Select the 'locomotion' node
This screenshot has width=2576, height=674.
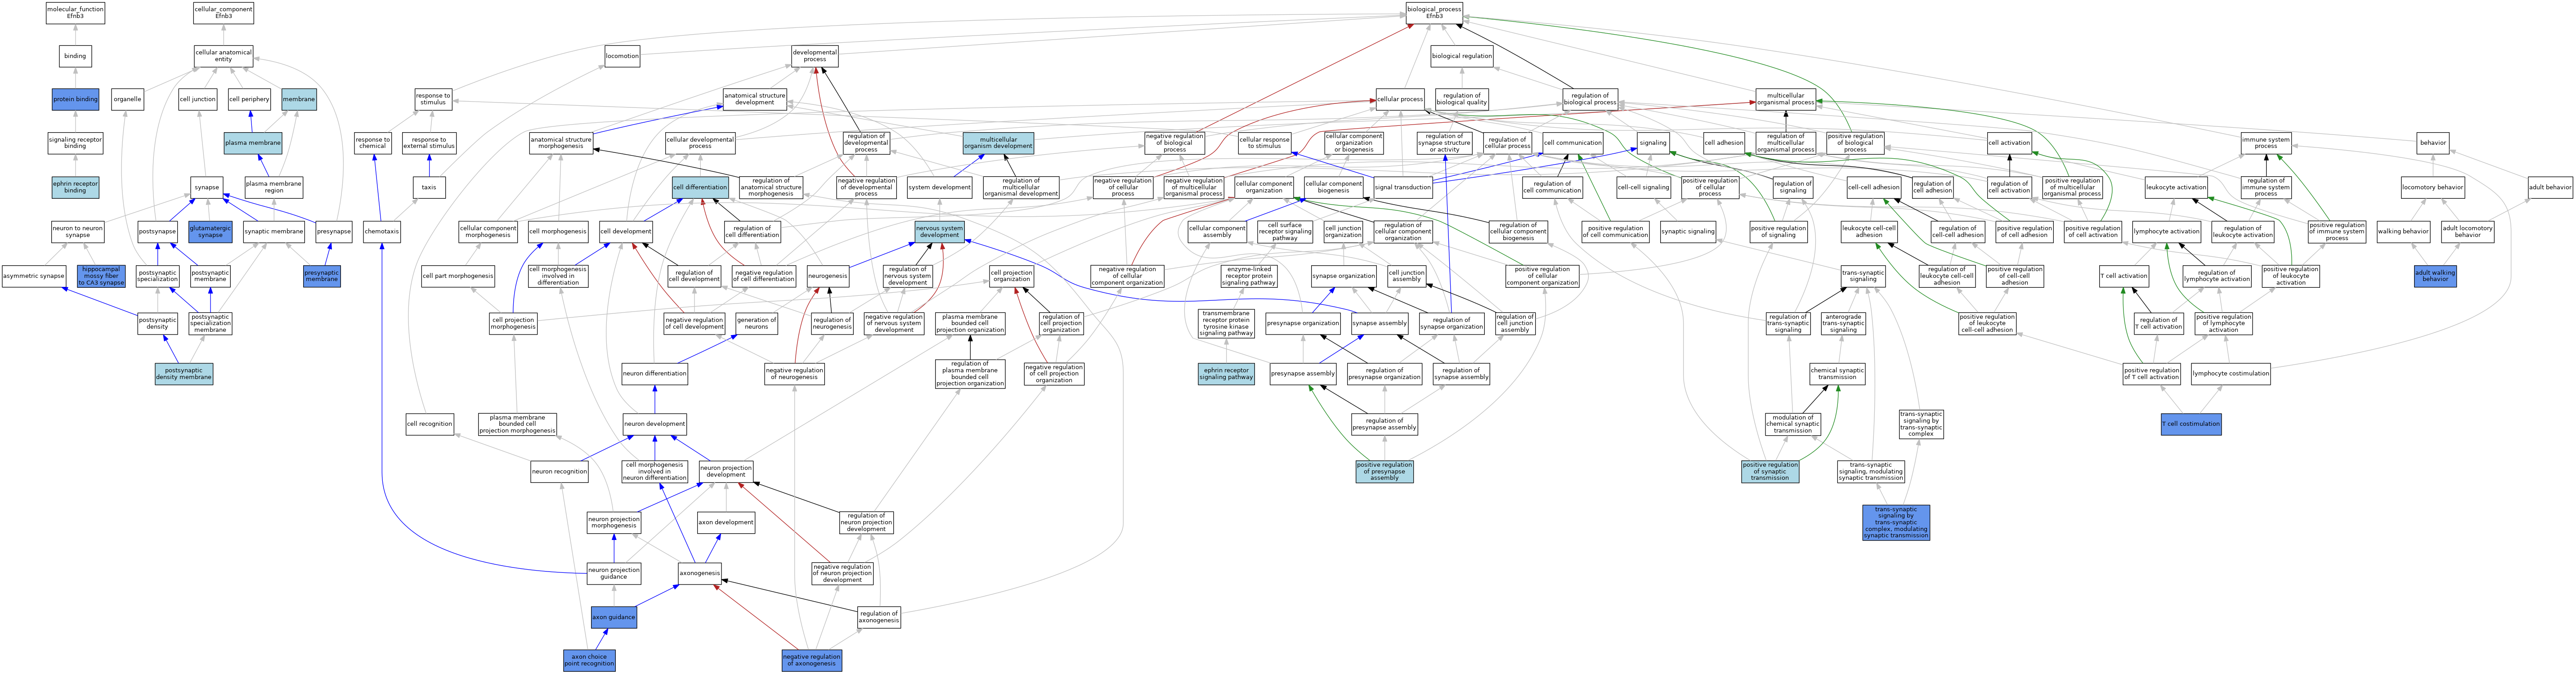click(622, 56)
